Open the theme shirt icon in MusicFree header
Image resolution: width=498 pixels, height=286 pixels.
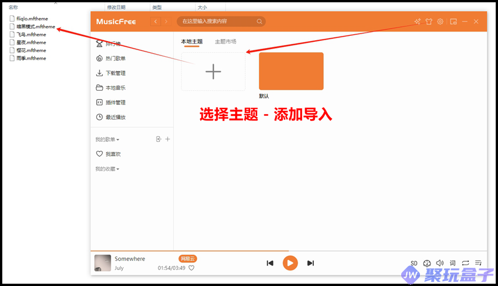(429, 22)
